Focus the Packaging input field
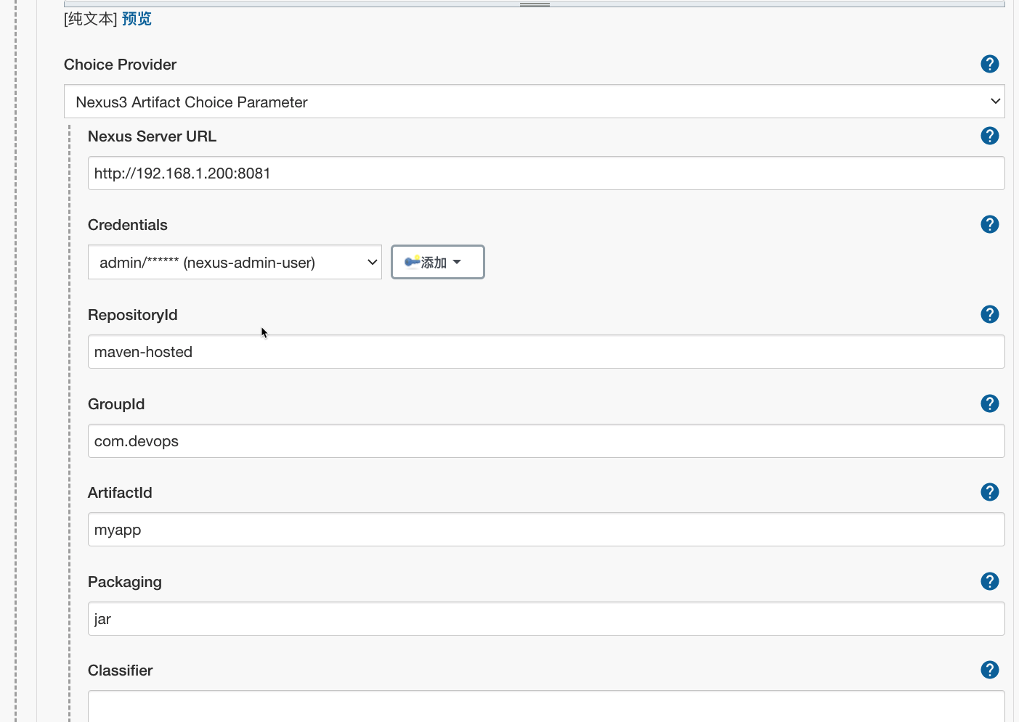This screenshot has width=1019, height=722. click(x=546, y=619)
